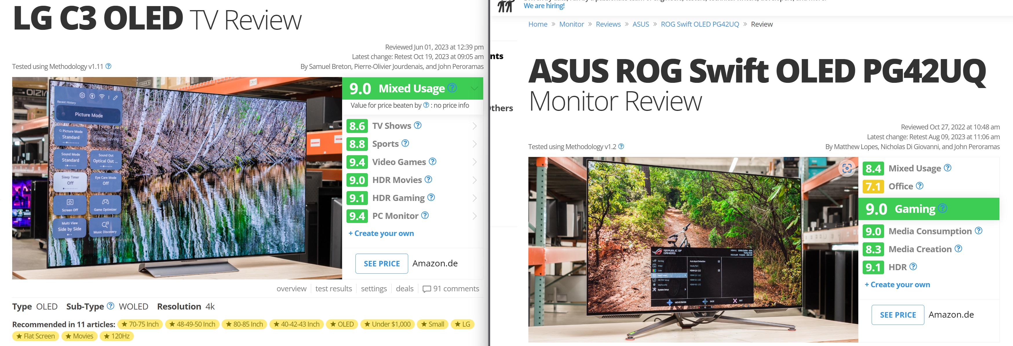Click Home in the breadcrumb
The image size is (1013, 346).
pyautogui.click(x=538, y=24)
